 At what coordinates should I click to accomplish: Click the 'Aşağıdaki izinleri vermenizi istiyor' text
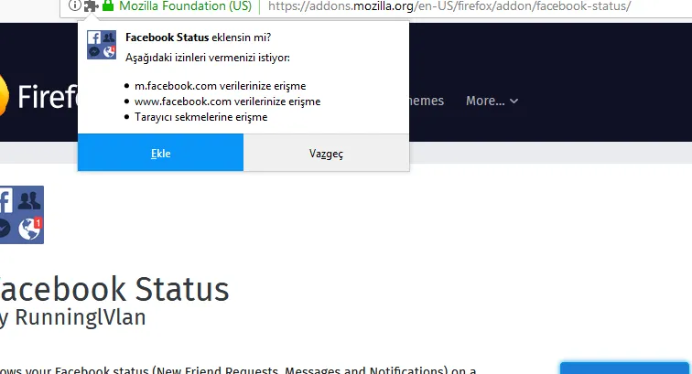(208, 58)
